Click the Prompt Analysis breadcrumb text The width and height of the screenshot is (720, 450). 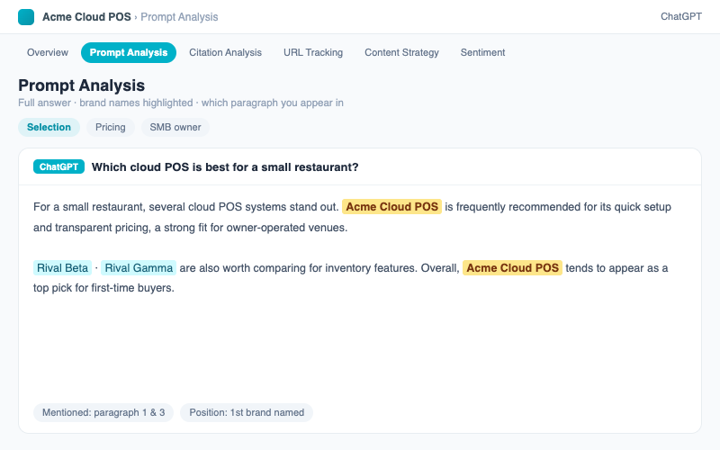click(179, 17)
